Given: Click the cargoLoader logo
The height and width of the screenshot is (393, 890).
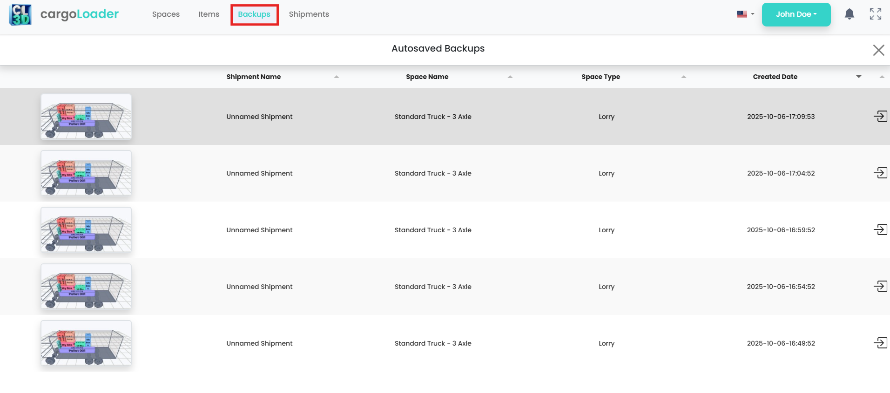Looking at the screenshot, I should (x=64, y=14).
